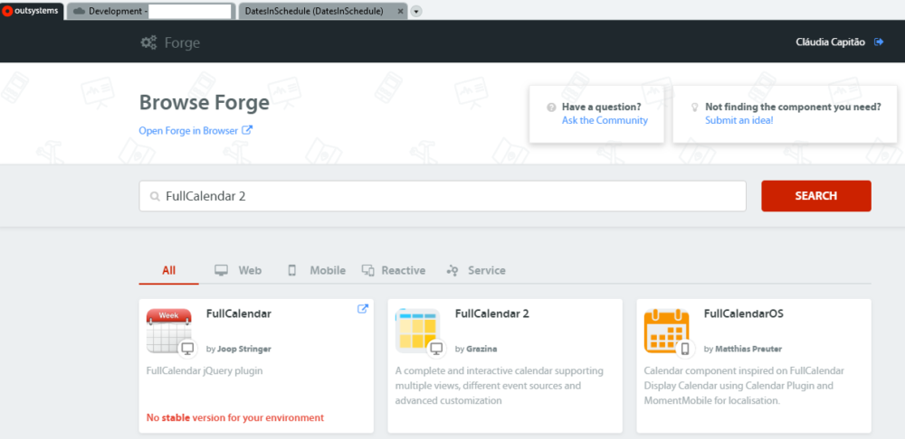905x439 pixels.
Task: Focus the FullCalendar 2 search field
Action: [x=443, y=196]
